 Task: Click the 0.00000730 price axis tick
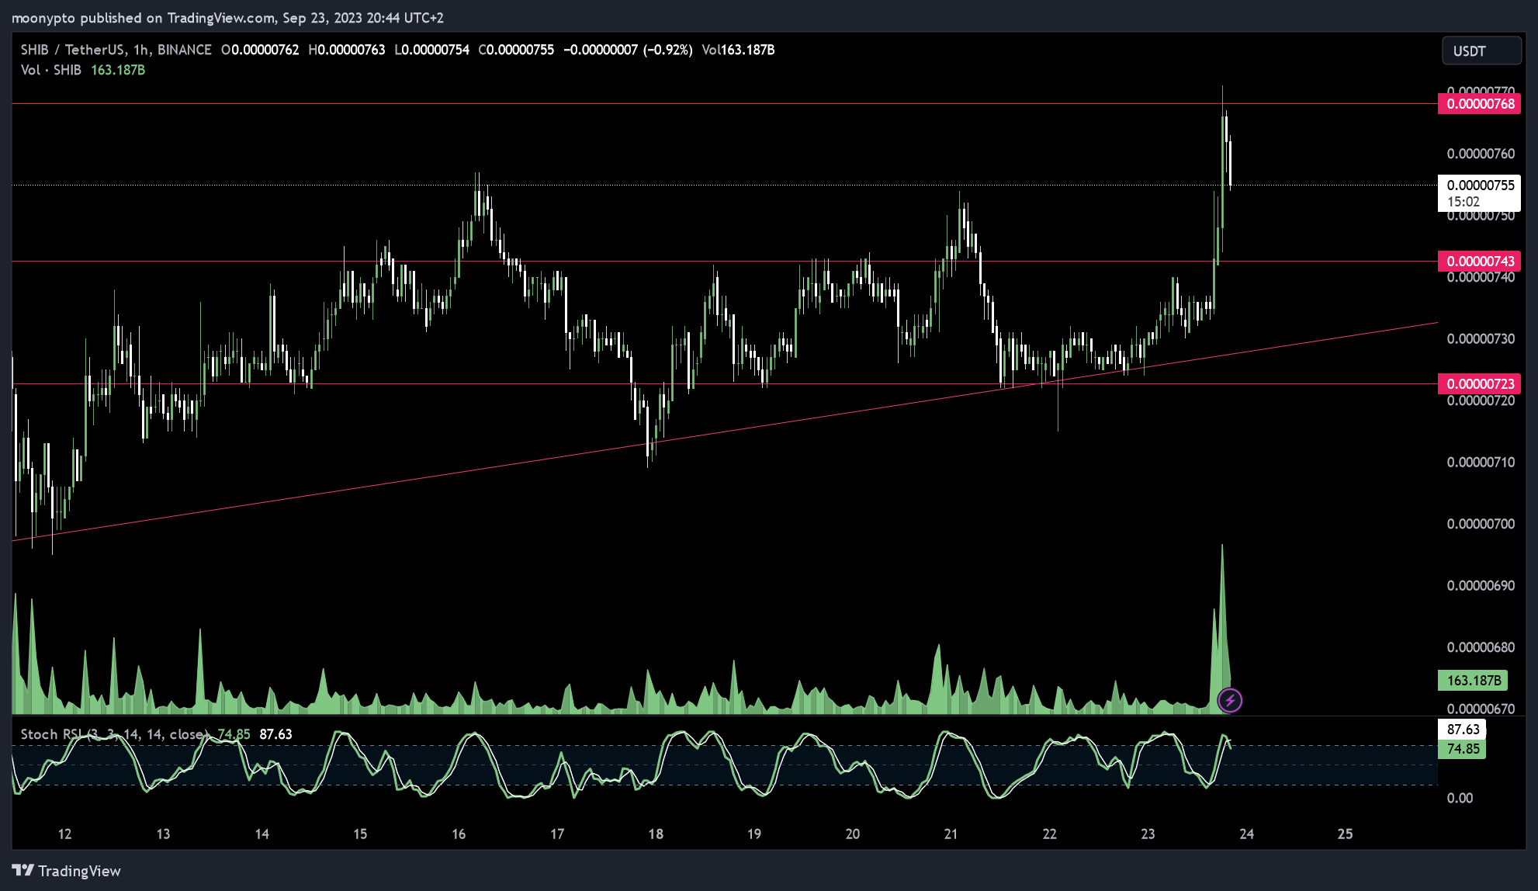pyautogui.click(x=1481, y=339)
